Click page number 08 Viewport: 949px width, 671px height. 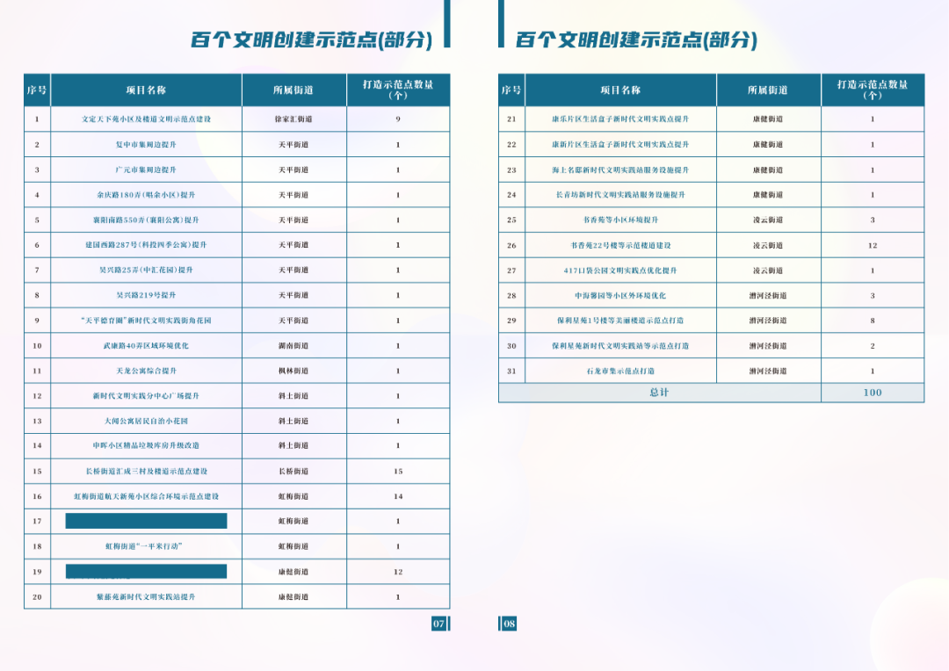509,624
